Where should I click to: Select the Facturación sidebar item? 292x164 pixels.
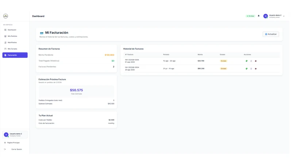(15, 55)
